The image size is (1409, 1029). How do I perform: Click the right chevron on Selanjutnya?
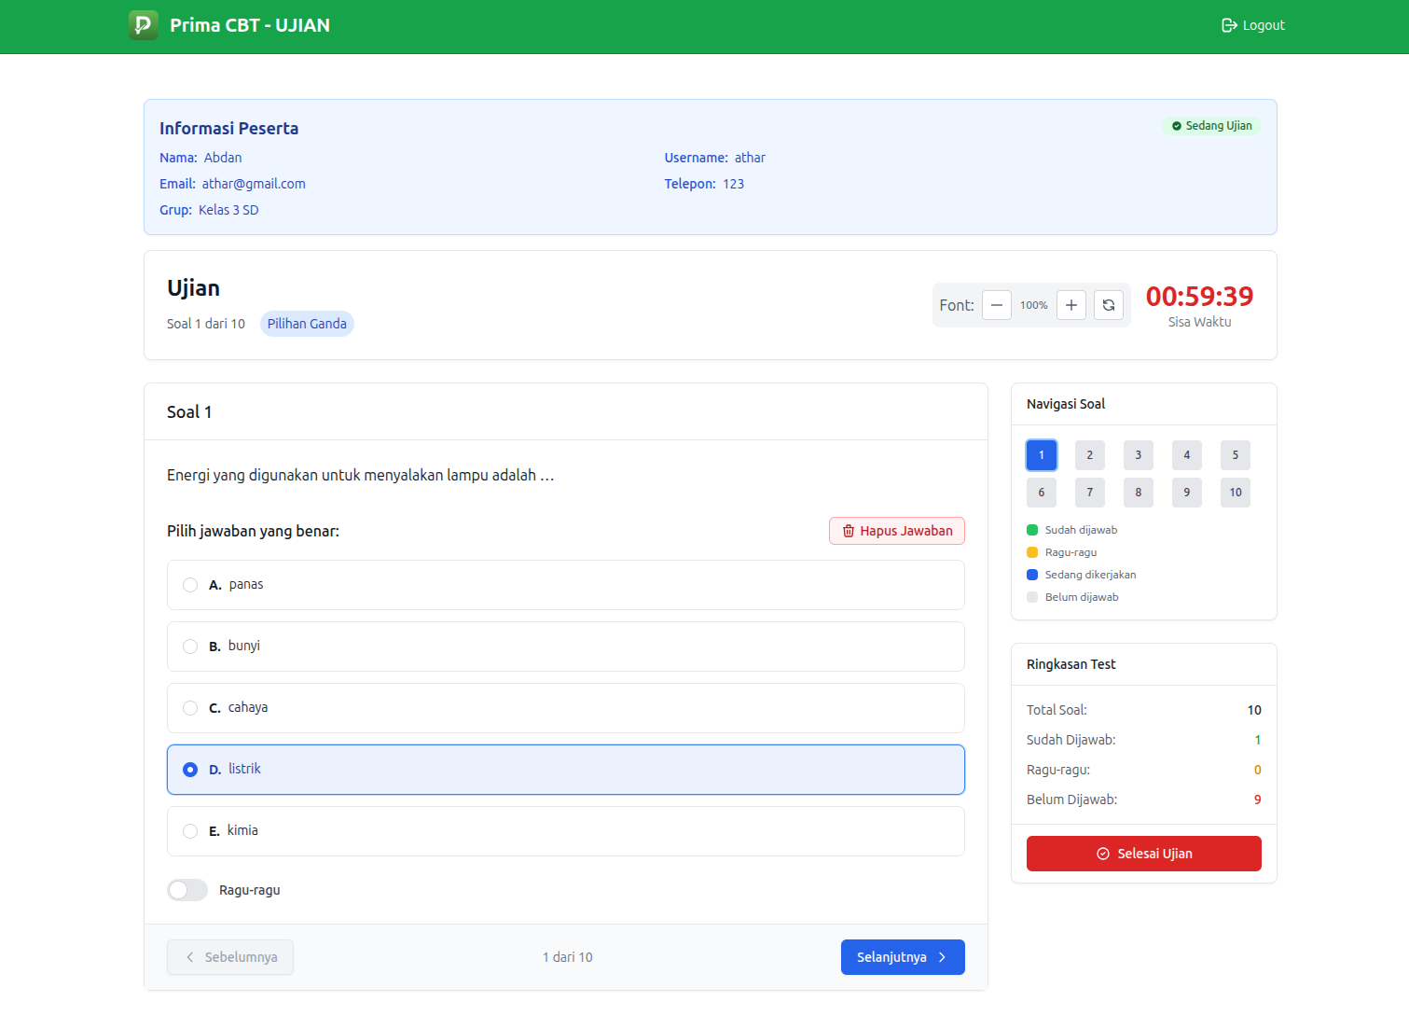coord(942,957)
